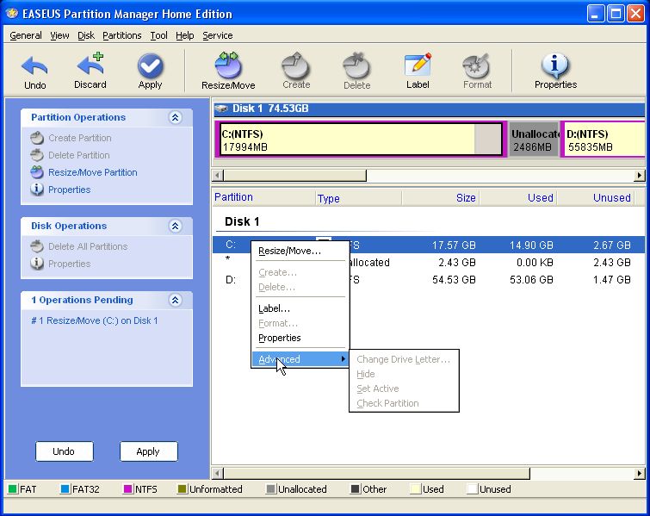Select the C:(NTFS) block in disk map
This screenshot has height=516, width=650.
(361, 140)
